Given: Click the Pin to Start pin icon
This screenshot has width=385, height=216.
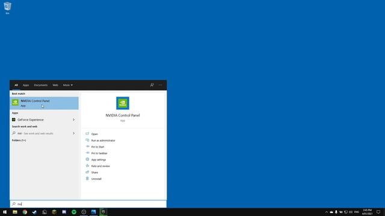Looking at the screenshot, I should pos(87,146).
